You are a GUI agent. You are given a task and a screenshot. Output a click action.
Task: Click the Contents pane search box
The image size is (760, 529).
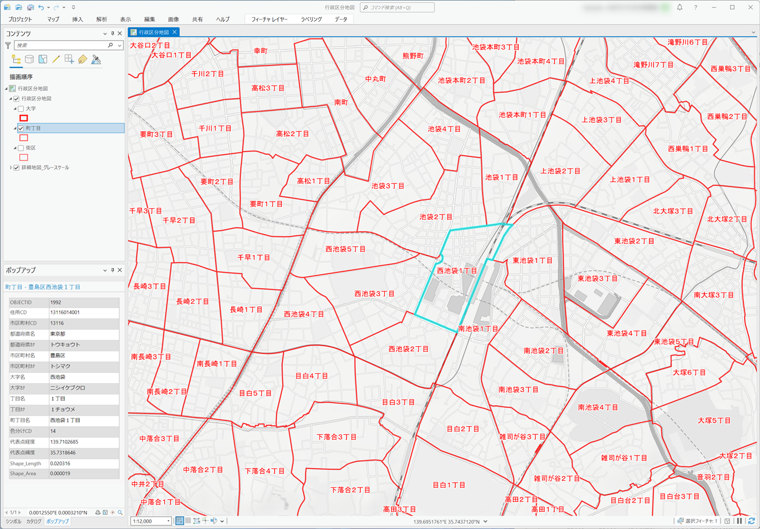(x=61, y=45)
